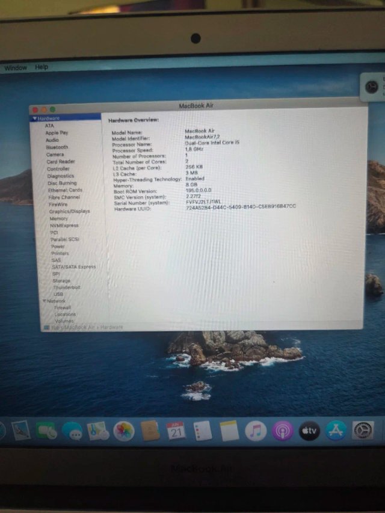Launch the Apple TV app
Screen dimensions: 385x513
click(x=309, y=431)
